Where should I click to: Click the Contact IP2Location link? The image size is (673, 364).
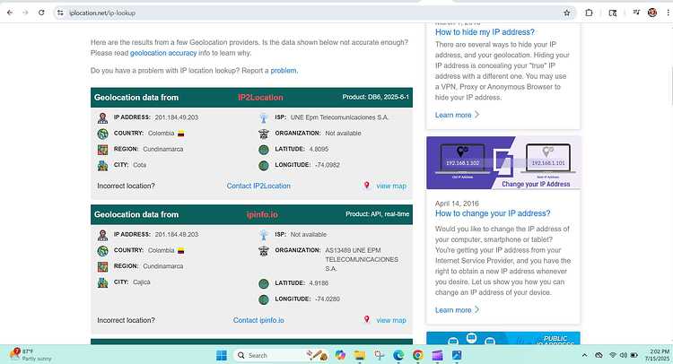tap(258, 186)
